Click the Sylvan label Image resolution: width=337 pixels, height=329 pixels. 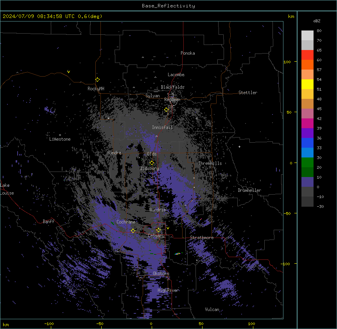click(x=152, y=96)
